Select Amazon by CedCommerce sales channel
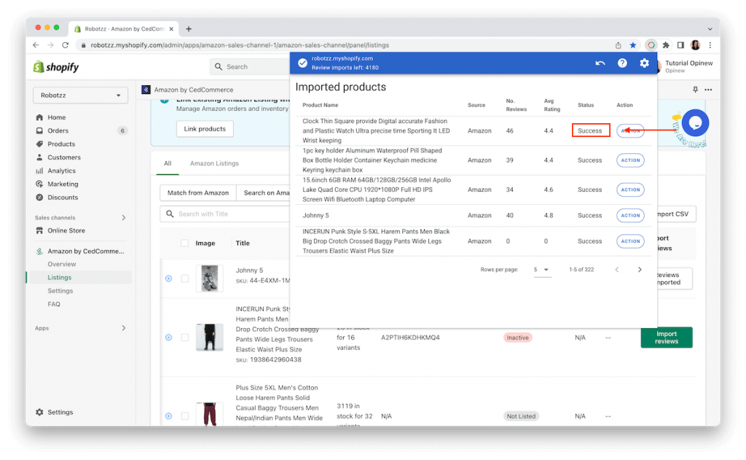The width and height of the screenshot is (746, 460). pos(85,251)
